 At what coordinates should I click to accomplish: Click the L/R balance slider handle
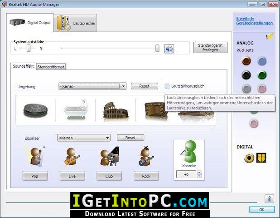[29, 48]
